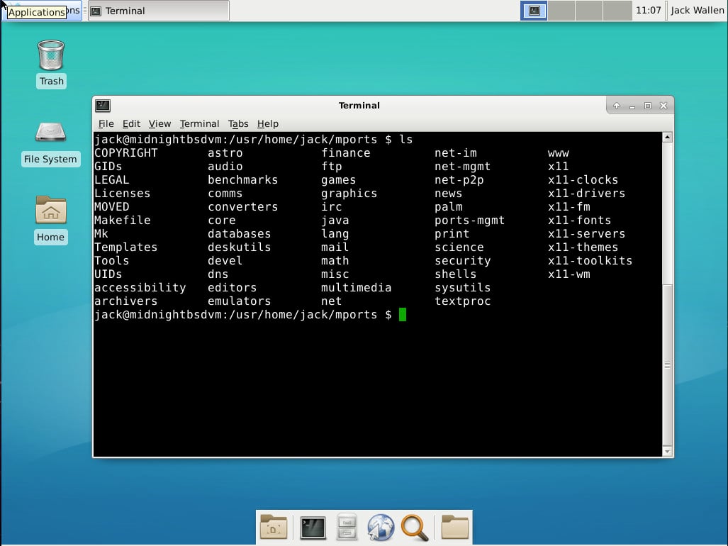Click the Terminal icon in the window titlebar
The image size is (728, 546).
pyautogui.click(x=102, y=105)
